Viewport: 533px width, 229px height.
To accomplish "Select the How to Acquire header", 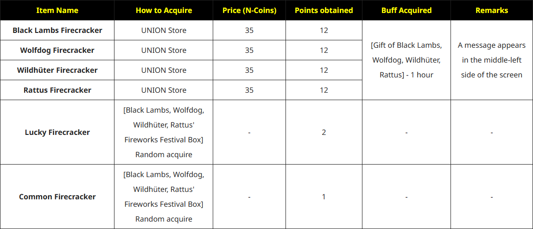I will [x=164, y=10].
